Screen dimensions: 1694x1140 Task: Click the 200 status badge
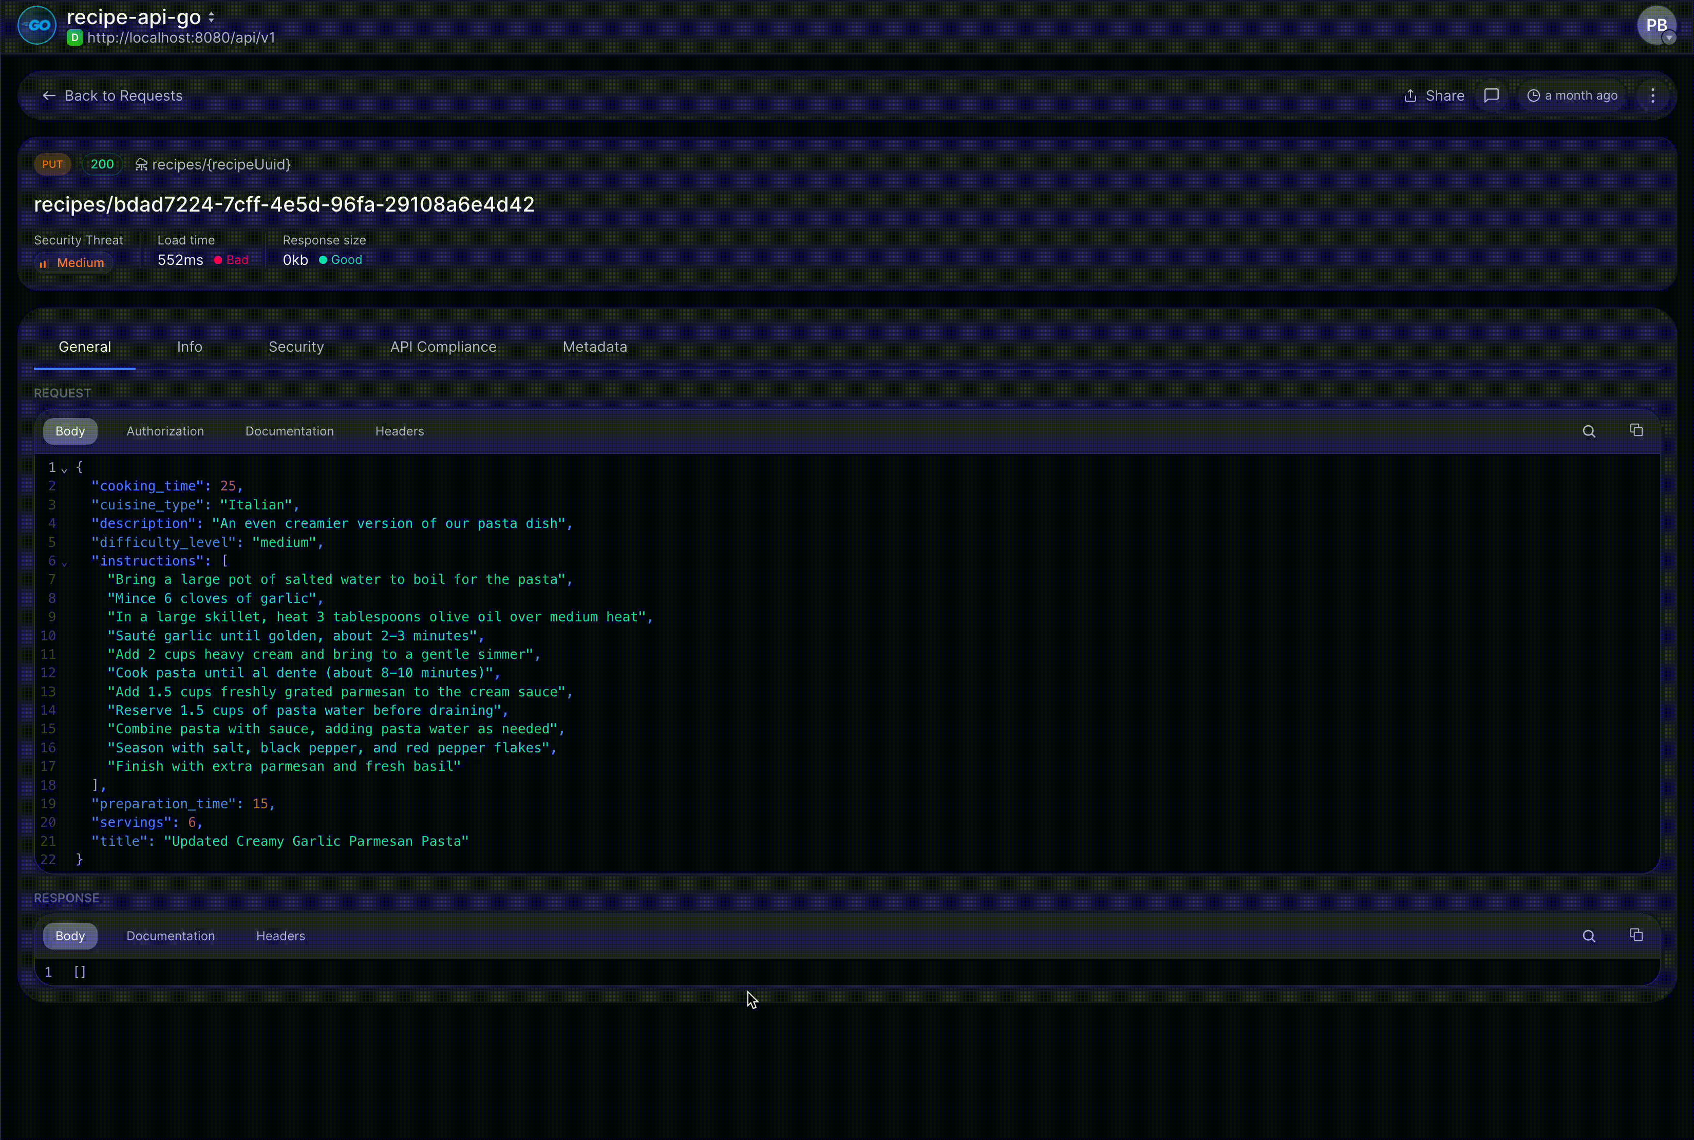(102, 164)
